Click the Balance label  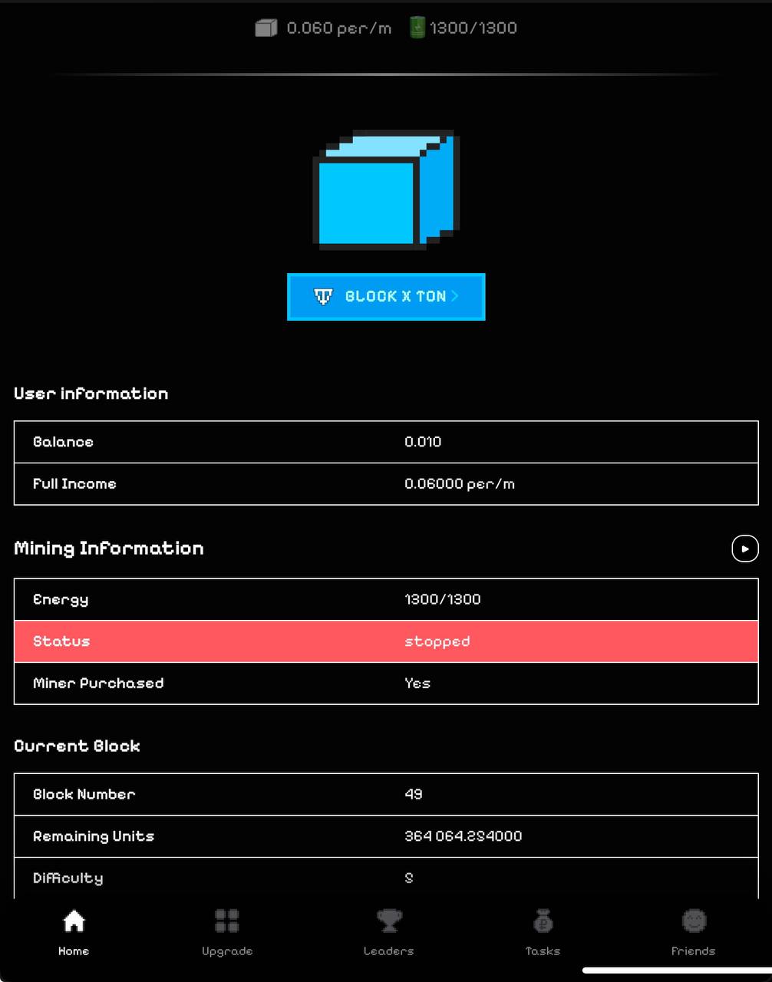coord(63,442)
